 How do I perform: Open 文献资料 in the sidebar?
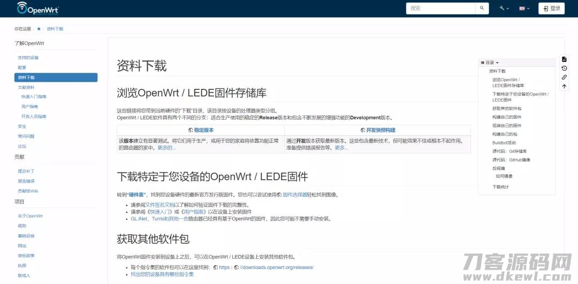(x=26, y=87)
